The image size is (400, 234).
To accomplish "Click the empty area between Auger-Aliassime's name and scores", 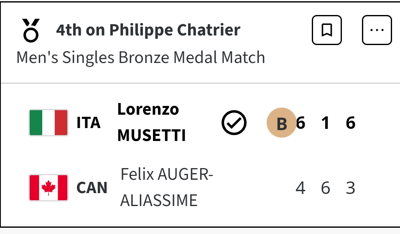I will pos(251,188).
